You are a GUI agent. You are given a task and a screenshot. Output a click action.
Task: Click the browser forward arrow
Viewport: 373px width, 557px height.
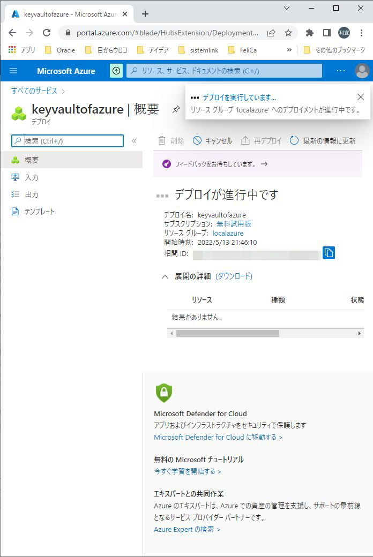coord(29,33)
